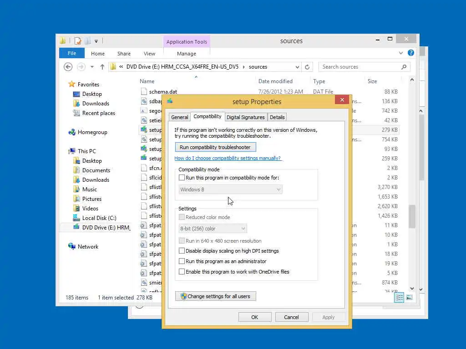The image size is (466, 349).
Task: Click file list scroll up arrow
Action: point(412,80)
